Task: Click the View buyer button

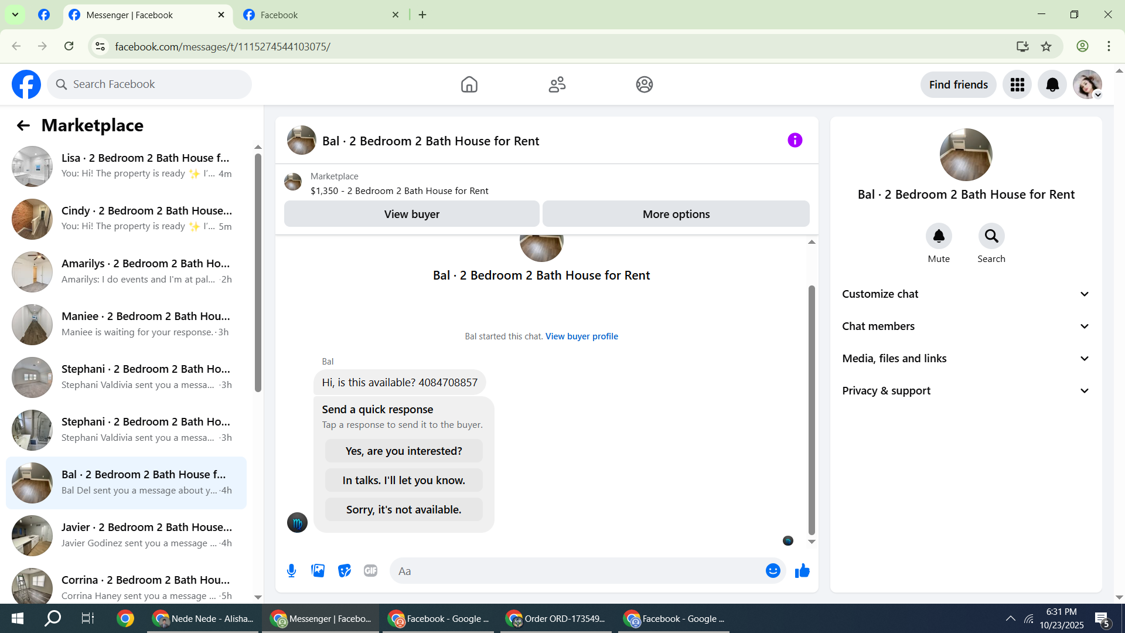Action: point(411,215)
